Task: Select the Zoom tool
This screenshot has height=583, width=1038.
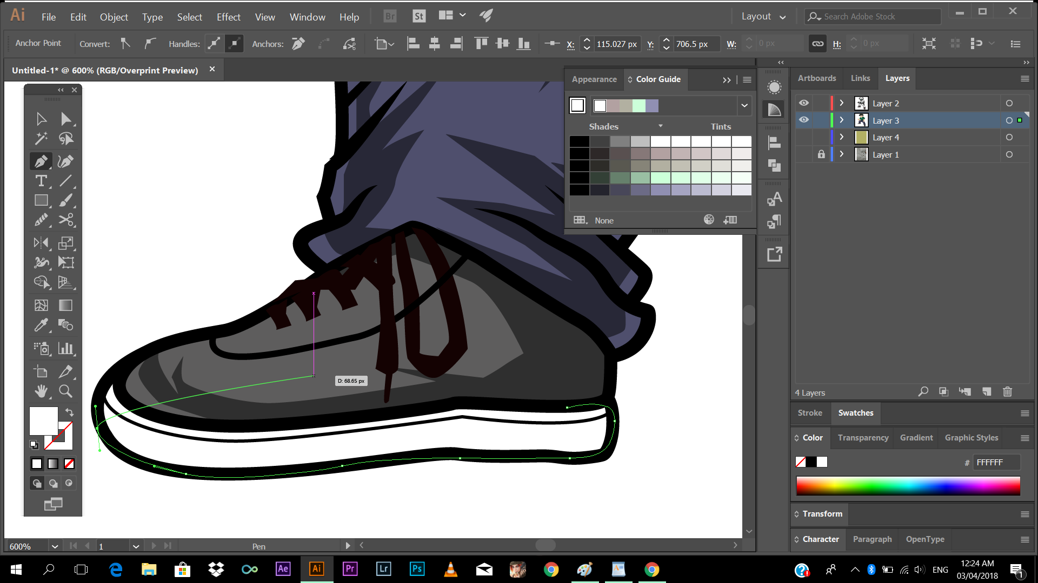Action: tap(66, 391)
